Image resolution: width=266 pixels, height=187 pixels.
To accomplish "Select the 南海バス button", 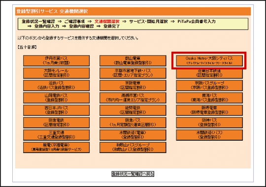I will tap(209, 98).
